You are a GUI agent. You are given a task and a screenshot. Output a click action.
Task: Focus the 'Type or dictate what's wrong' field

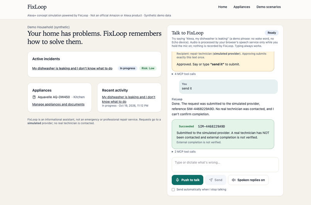[x=225, y=165]
